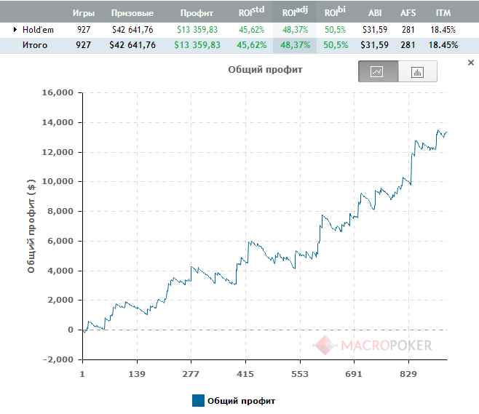
Task: Click Итого ITM value 18.45%
Action: [x=443, y=45]
